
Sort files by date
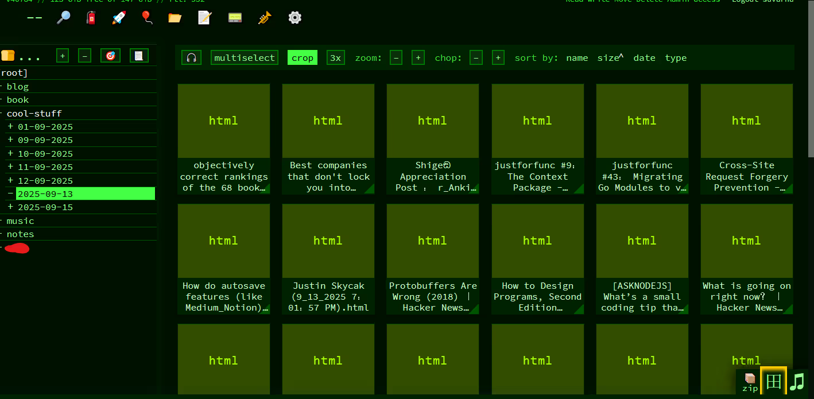click(644, 58)
